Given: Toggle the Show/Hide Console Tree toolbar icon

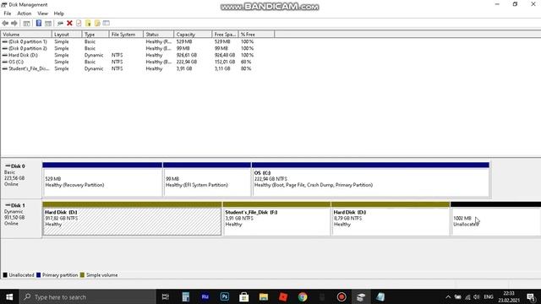Looking at the screenshot, I should (26, 23).
